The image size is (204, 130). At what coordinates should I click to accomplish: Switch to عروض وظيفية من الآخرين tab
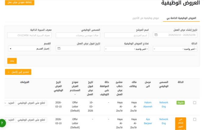coord(146,18)
